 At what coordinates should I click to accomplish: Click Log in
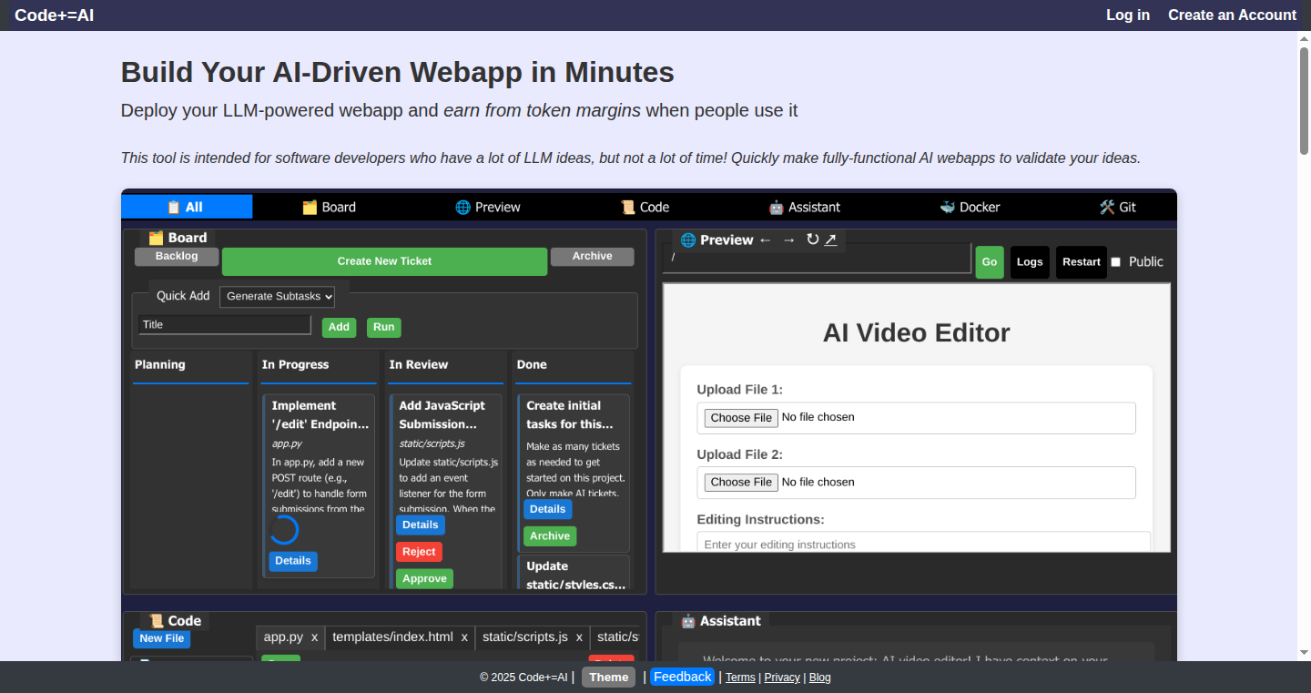(1128, 15)
